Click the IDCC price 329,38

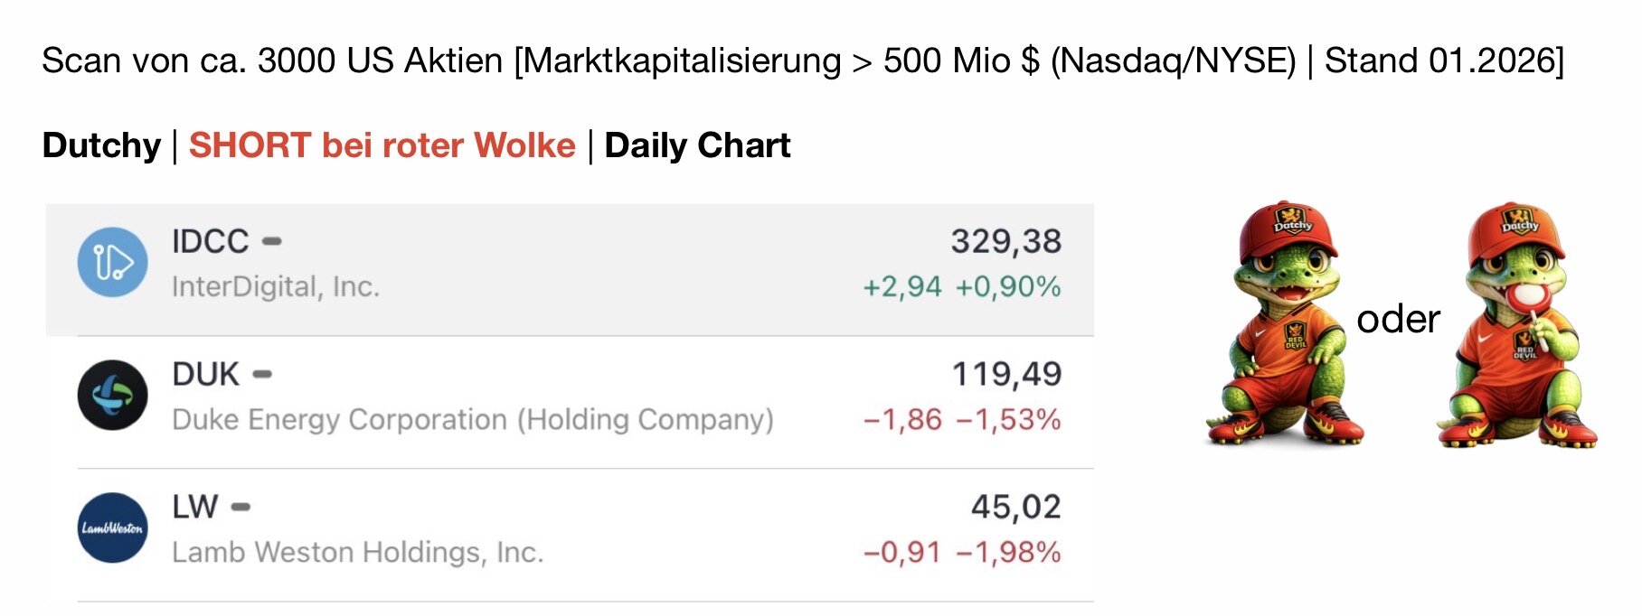(1005, 241)
